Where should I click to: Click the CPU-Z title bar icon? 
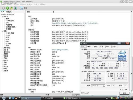(81, 43)
